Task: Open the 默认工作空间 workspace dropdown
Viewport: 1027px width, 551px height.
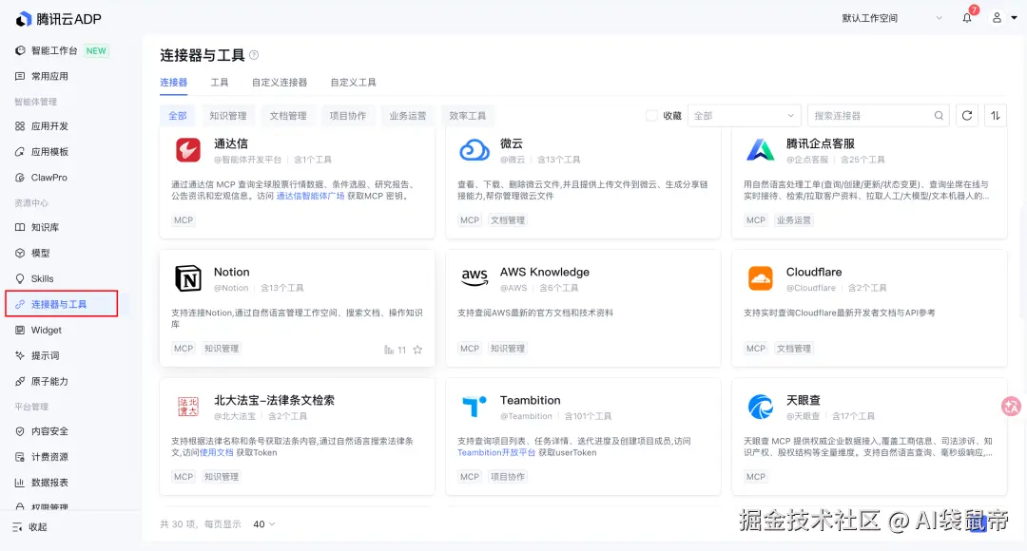Action: pyautogui.click(x=891, y=18)
